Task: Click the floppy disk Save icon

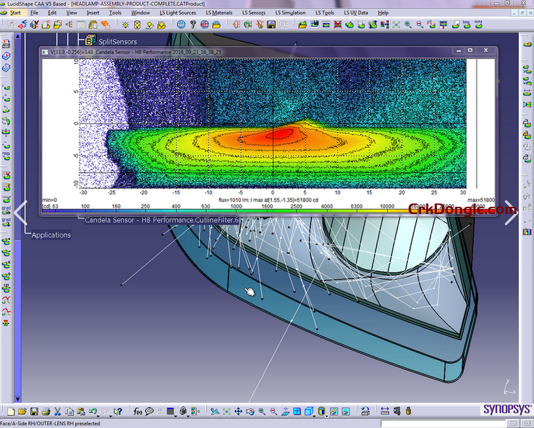Action: 33,412
